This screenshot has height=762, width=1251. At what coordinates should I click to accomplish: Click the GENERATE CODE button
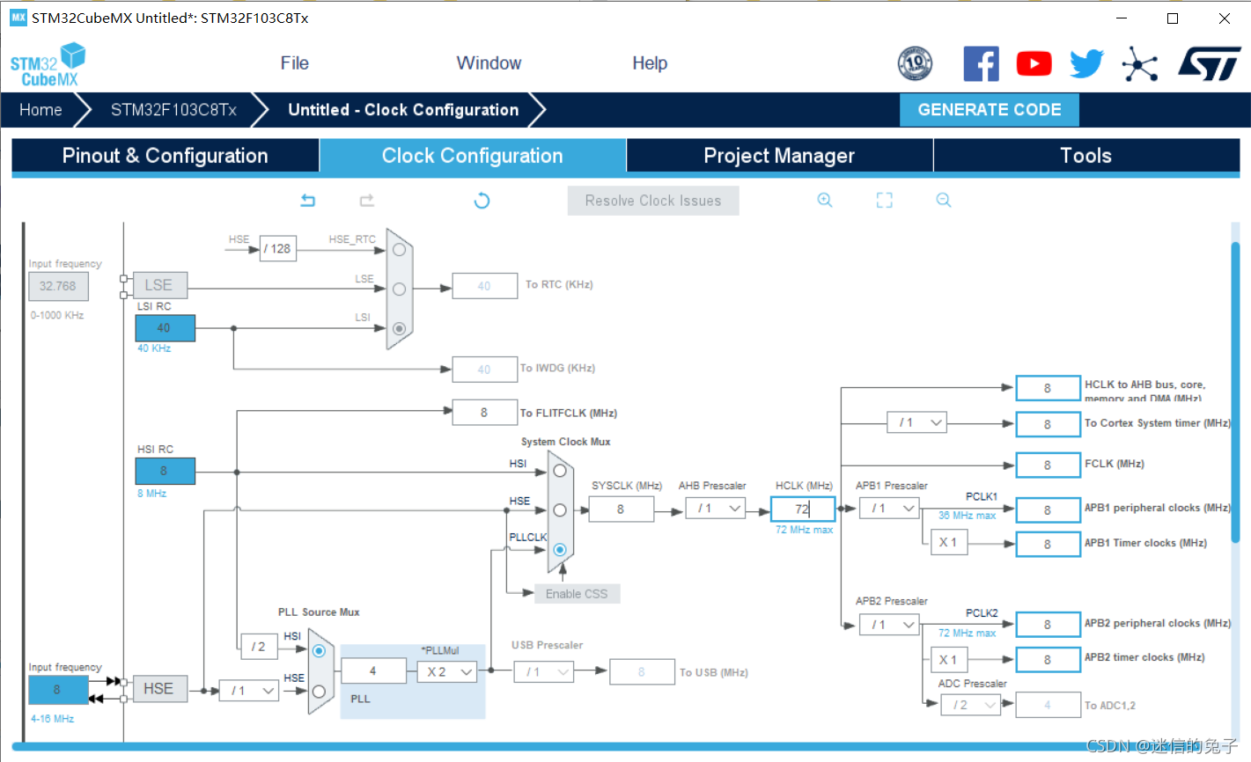coord(990,110)
